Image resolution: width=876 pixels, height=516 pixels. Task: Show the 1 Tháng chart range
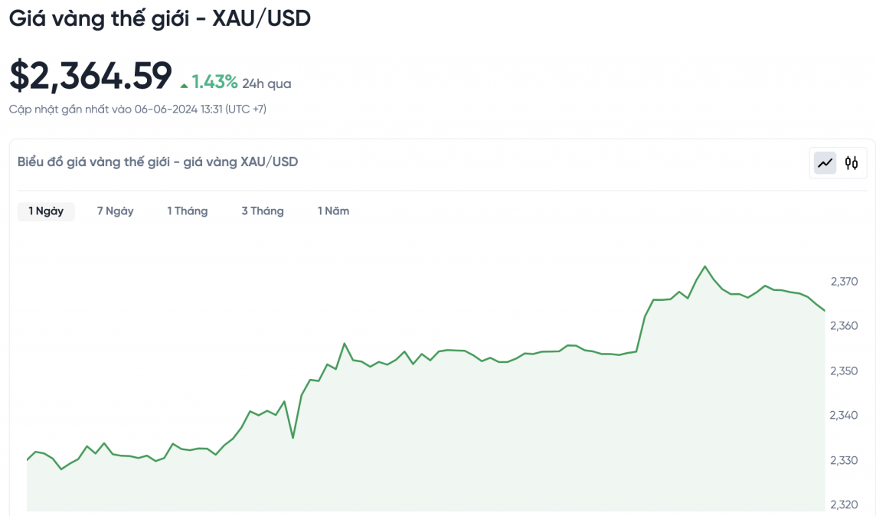point(188,211)
